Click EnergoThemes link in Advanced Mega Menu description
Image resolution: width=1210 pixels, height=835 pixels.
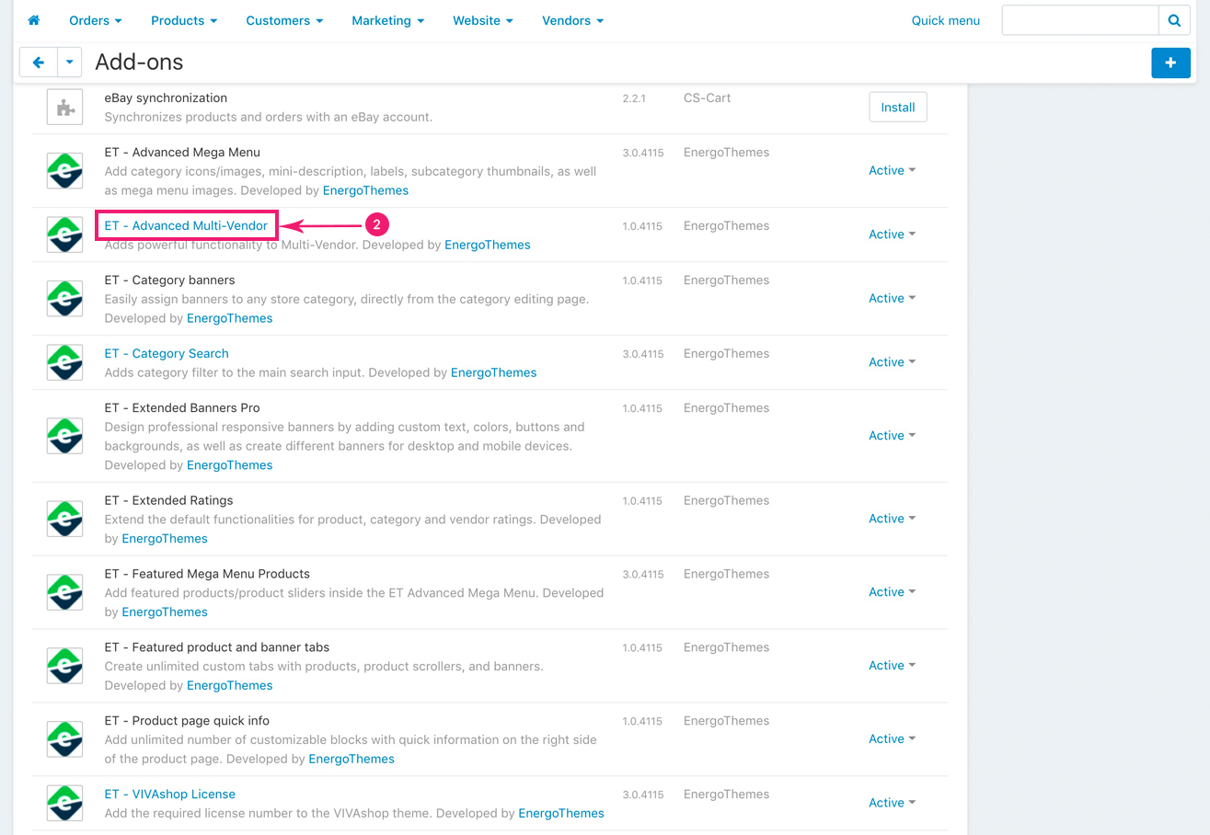pos(365,190)
